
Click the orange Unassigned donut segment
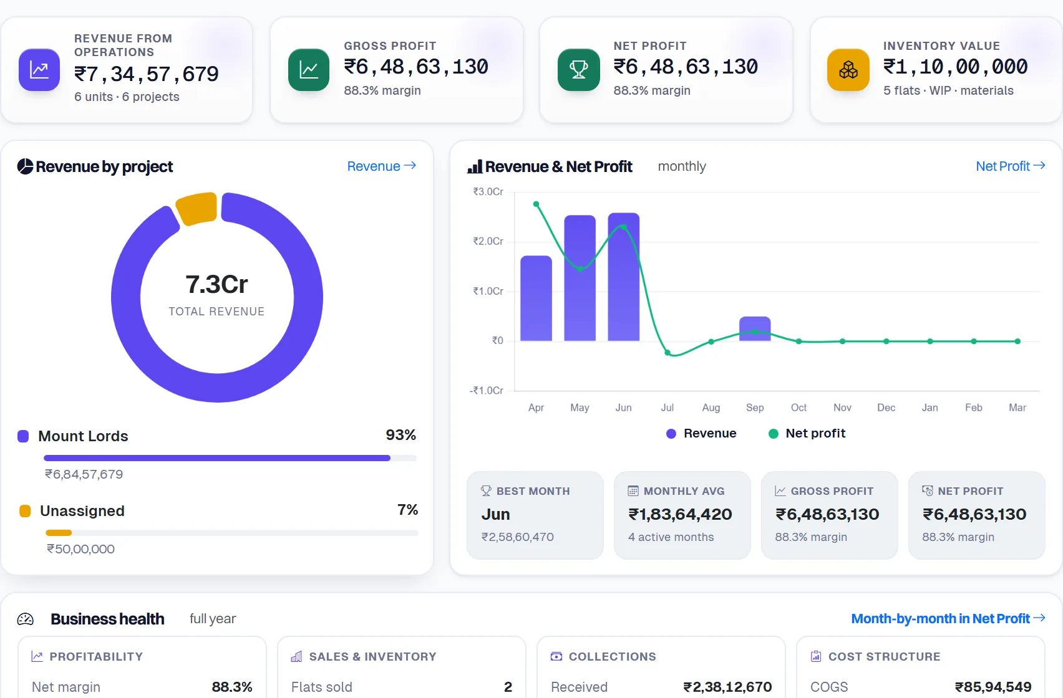pos(197,208)
